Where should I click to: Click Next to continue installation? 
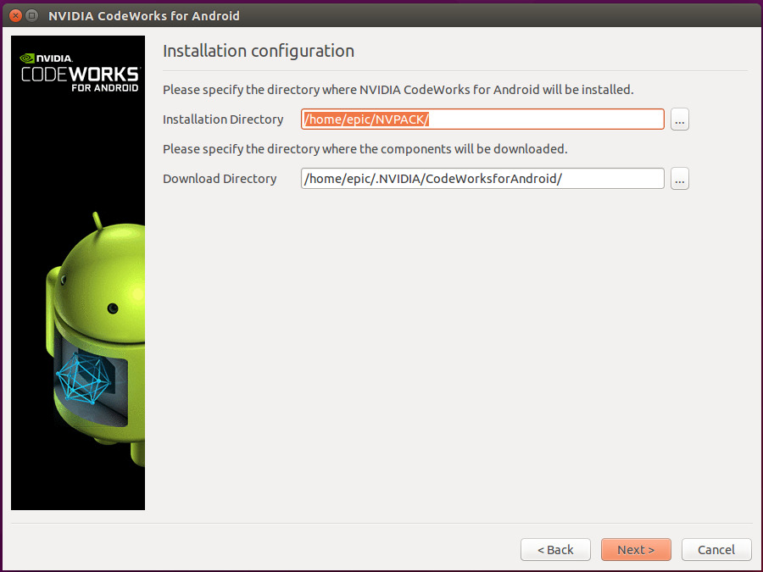coord(636,549)
